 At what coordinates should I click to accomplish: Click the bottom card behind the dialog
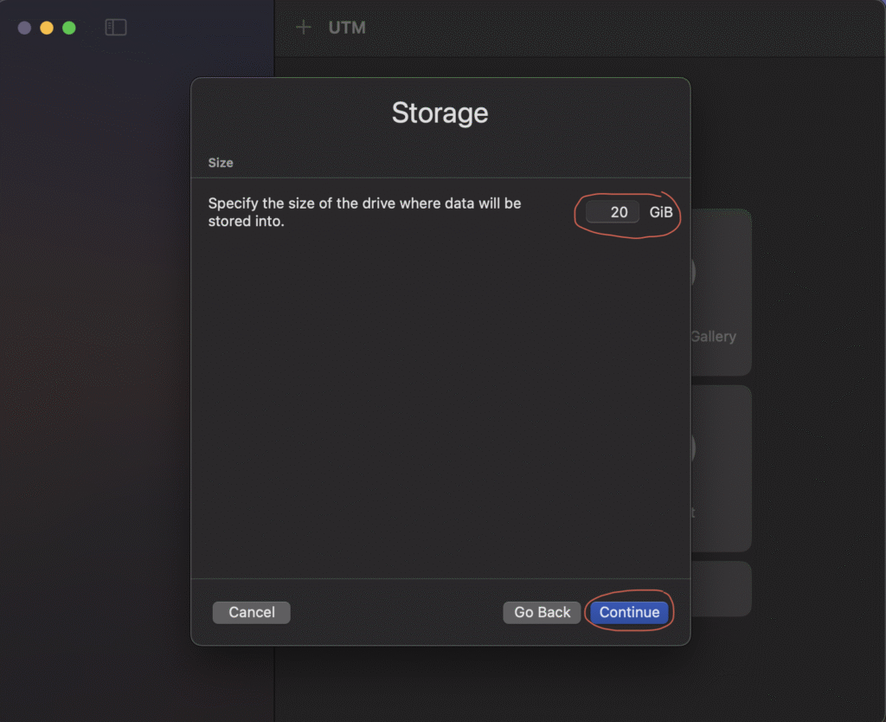click(x=722, y=589)
